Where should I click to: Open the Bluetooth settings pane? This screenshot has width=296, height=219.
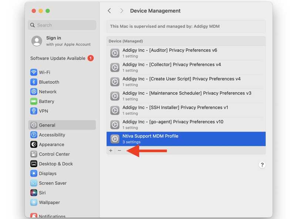pos(62,82)
